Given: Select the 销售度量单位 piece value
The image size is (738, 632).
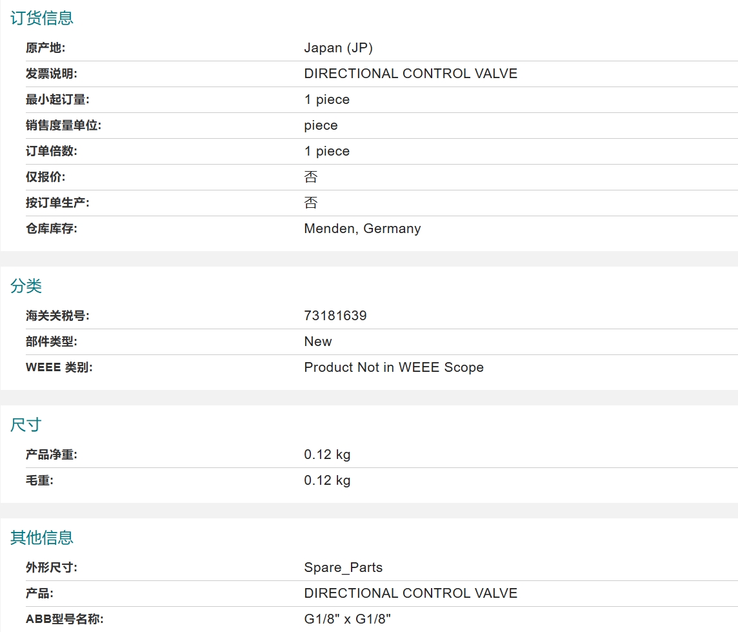Looking at the screenshot, I should tap(321, 126).
